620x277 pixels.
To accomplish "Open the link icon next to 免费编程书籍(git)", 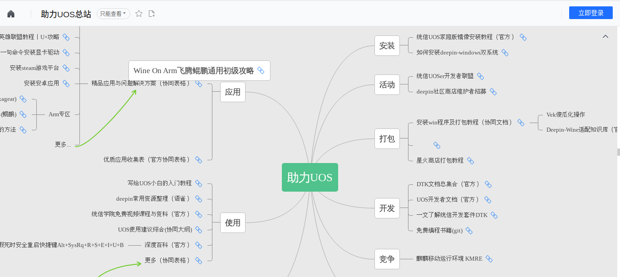I will (x=469, y=231).
